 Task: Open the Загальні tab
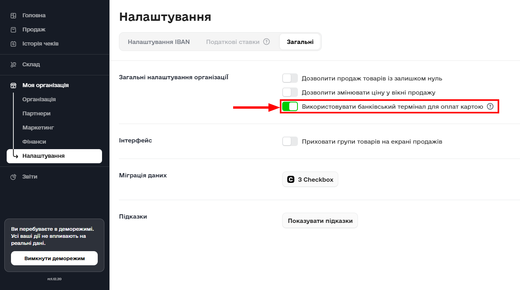[300, 42]
